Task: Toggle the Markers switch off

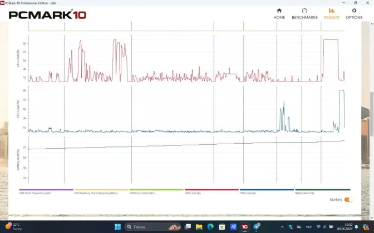Action: (x=348, y=200)
